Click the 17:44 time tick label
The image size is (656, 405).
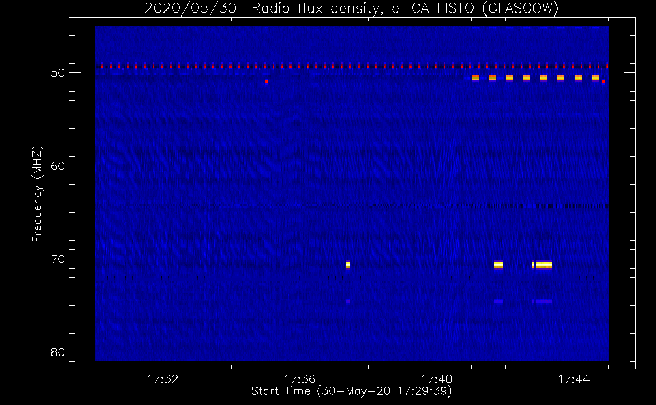(574, 379)
